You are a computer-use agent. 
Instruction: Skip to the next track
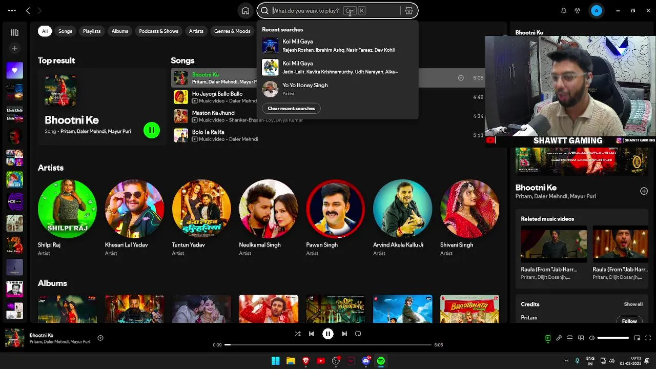click(x=344, y=334)
